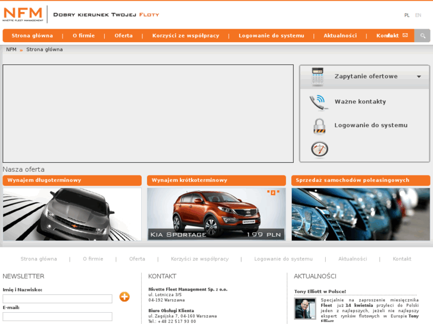Open O firmie in orange menu
Screen dimensions: 433x324
[x=83, y=36]
